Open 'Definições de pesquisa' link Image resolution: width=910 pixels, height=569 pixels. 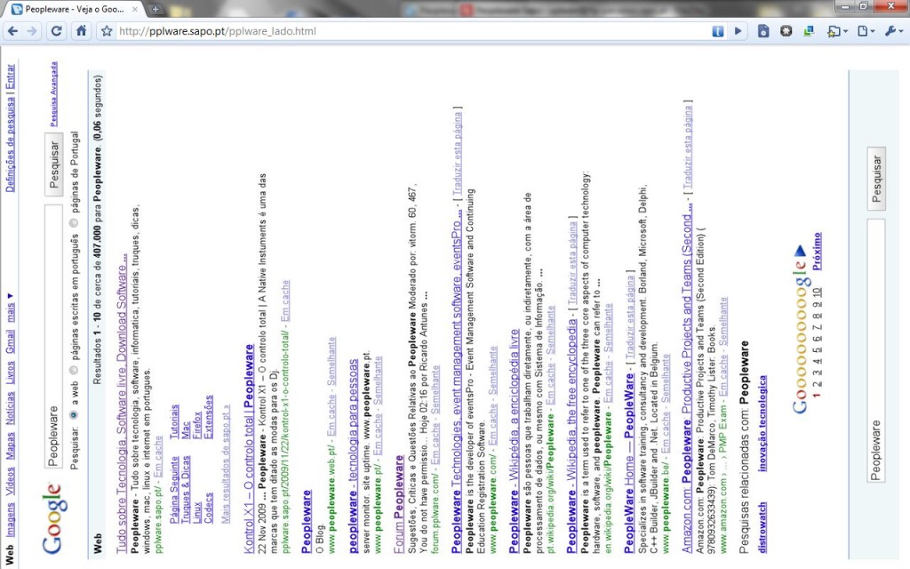coord(11,144)
